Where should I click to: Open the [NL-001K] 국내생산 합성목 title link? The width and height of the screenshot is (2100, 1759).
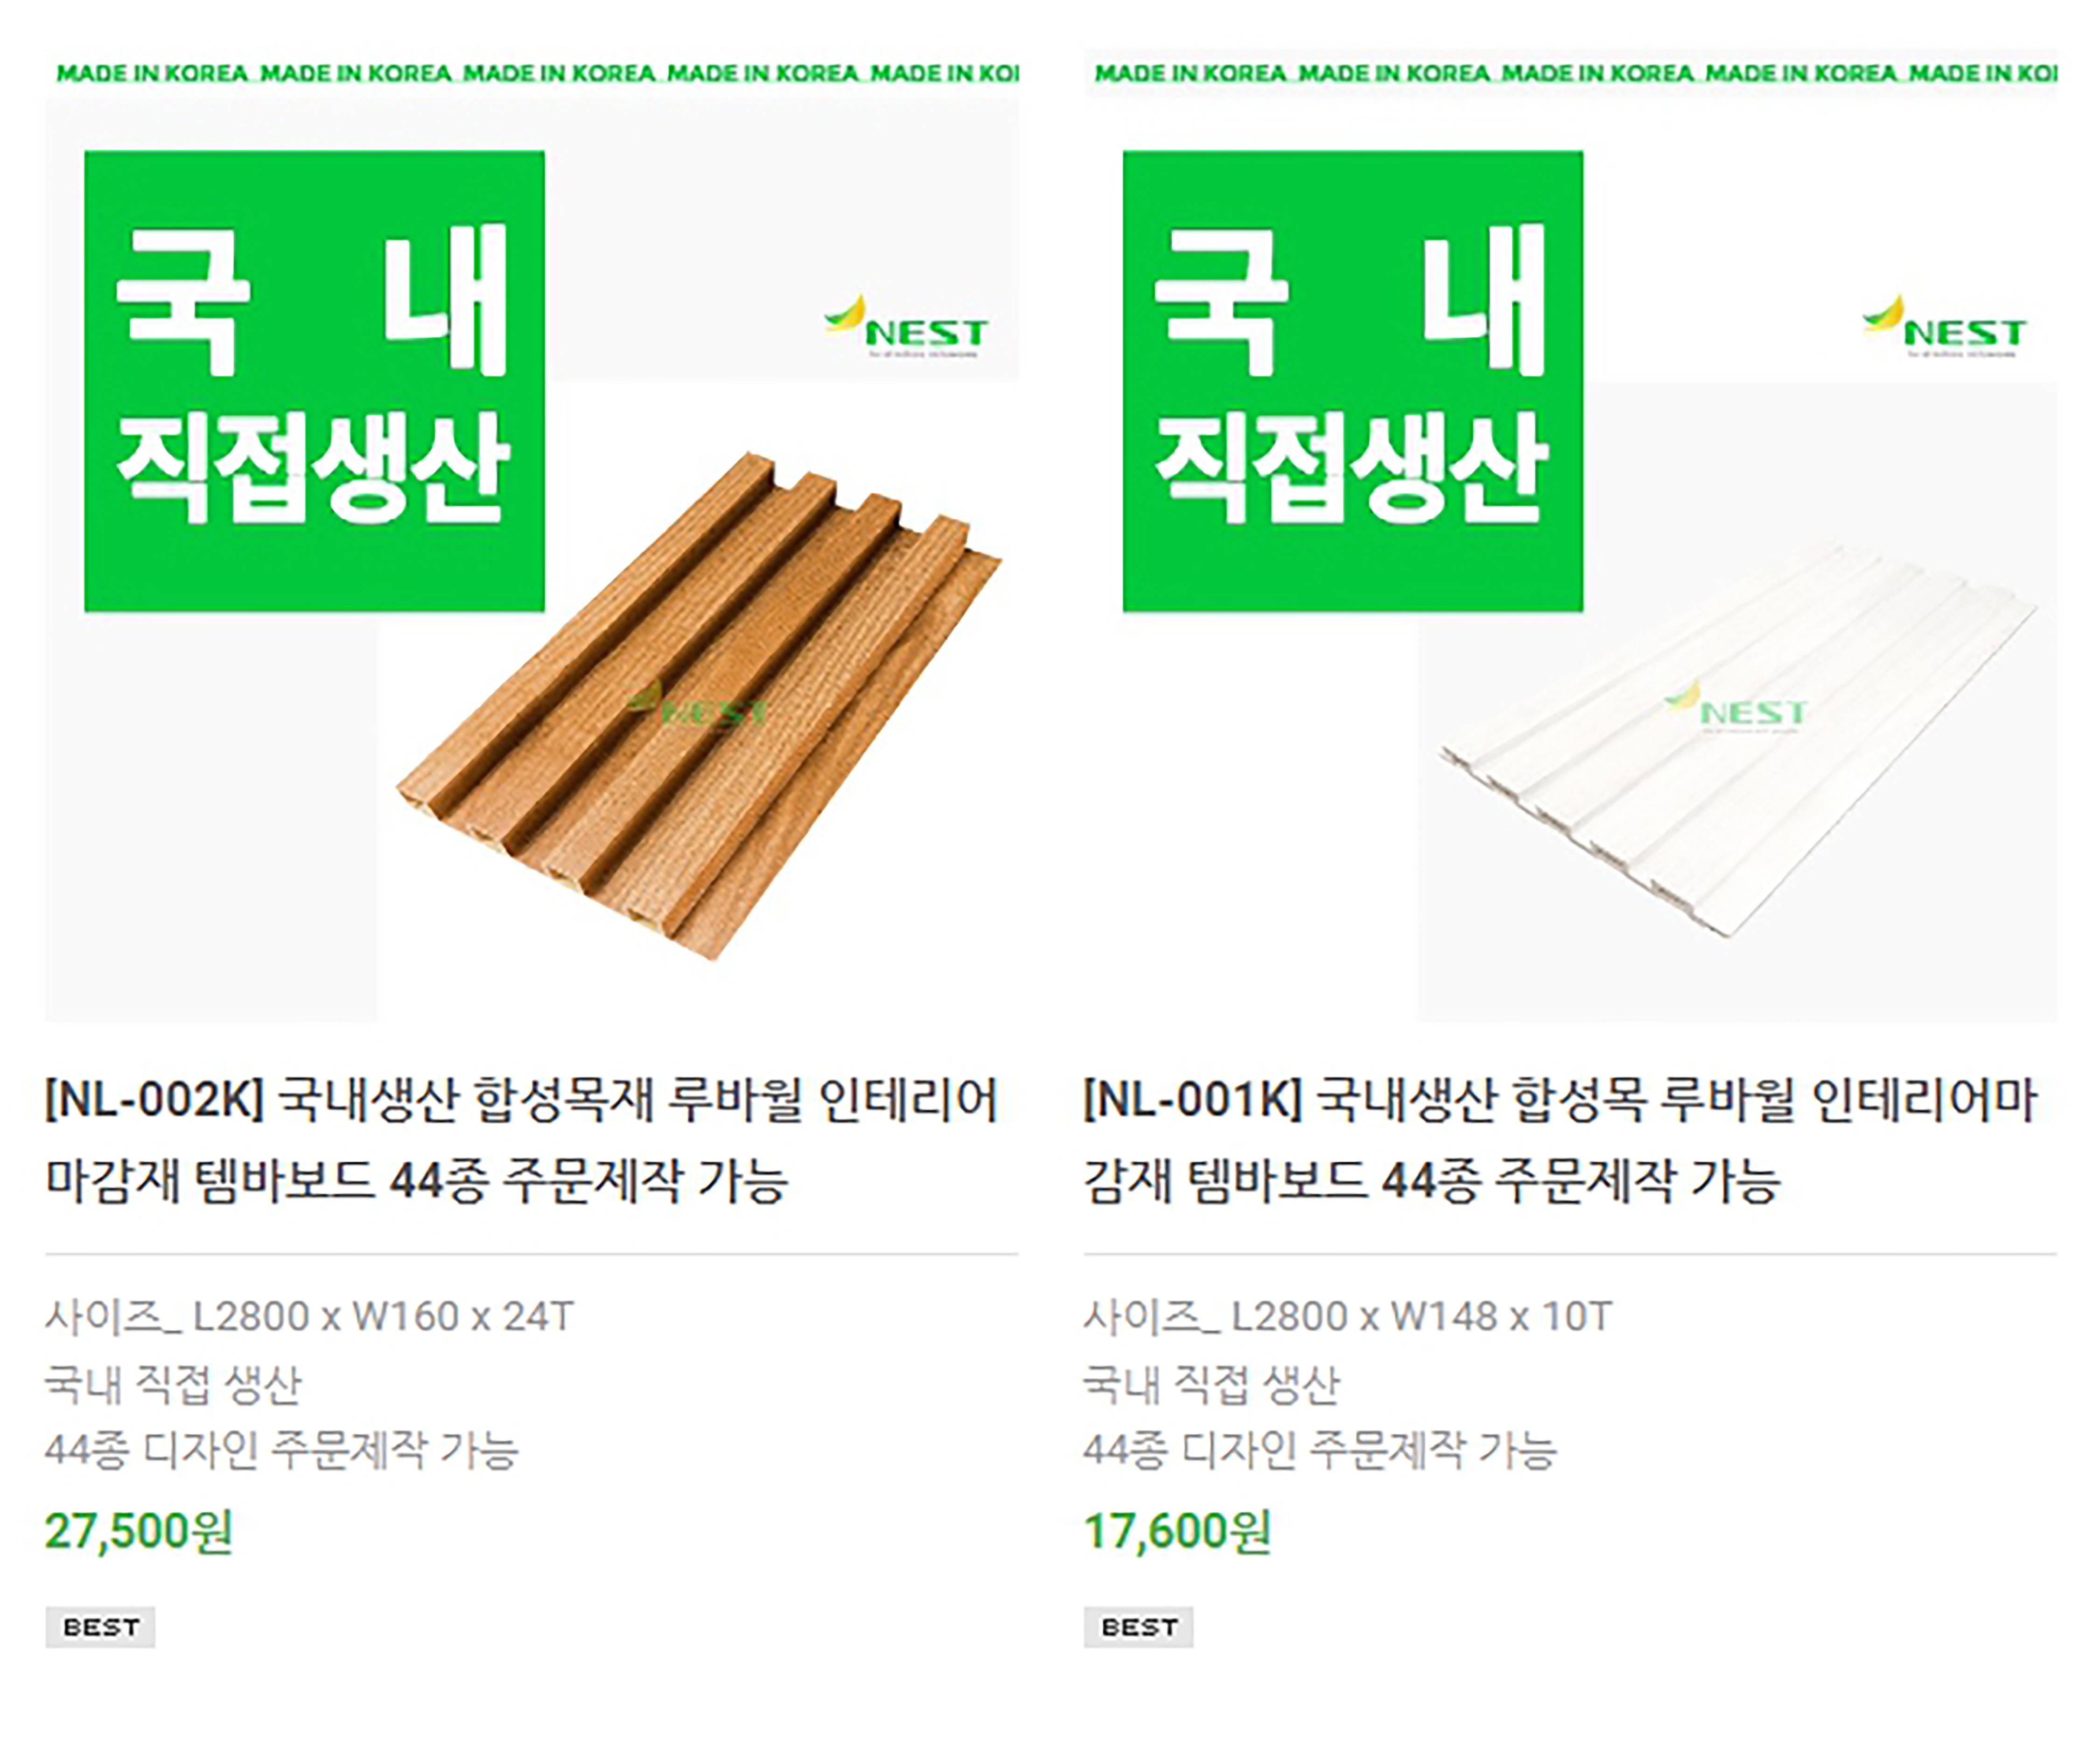[x=1560, y=1140]
